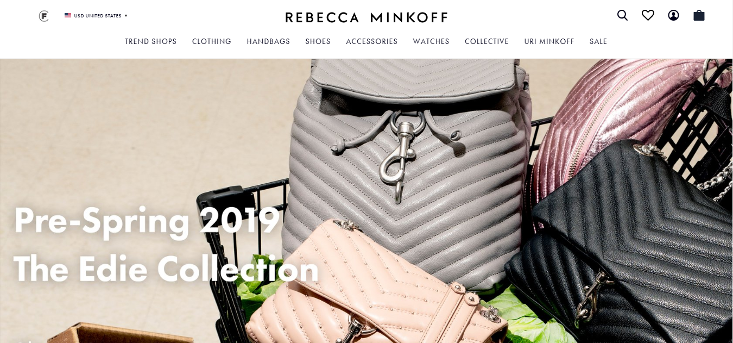This screenshot has width=733, height=343.
Task: Open the Clothing menu
Action: (212, 41)
